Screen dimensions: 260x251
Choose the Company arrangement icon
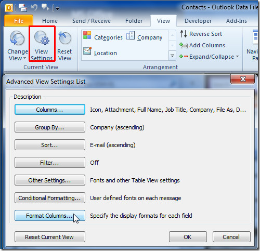[131, 35]
